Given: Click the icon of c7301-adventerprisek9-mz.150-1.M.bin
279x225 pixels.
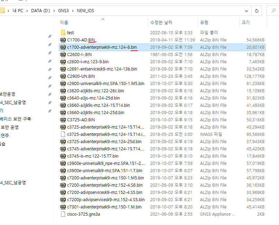Looking at the screenshot, I should point(63,207).
